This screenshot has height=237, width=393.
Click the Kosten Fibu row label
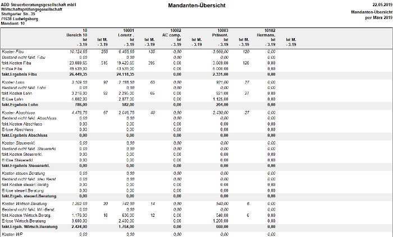[13, 52]
